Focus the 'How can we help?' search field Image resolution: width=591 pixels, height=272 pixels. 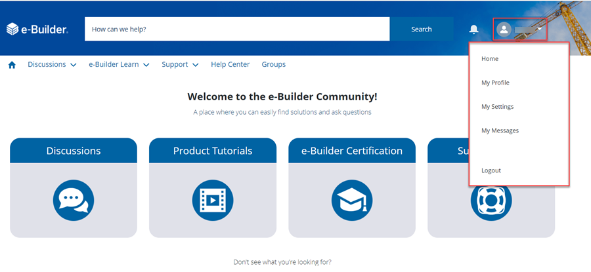coord(236,29)
